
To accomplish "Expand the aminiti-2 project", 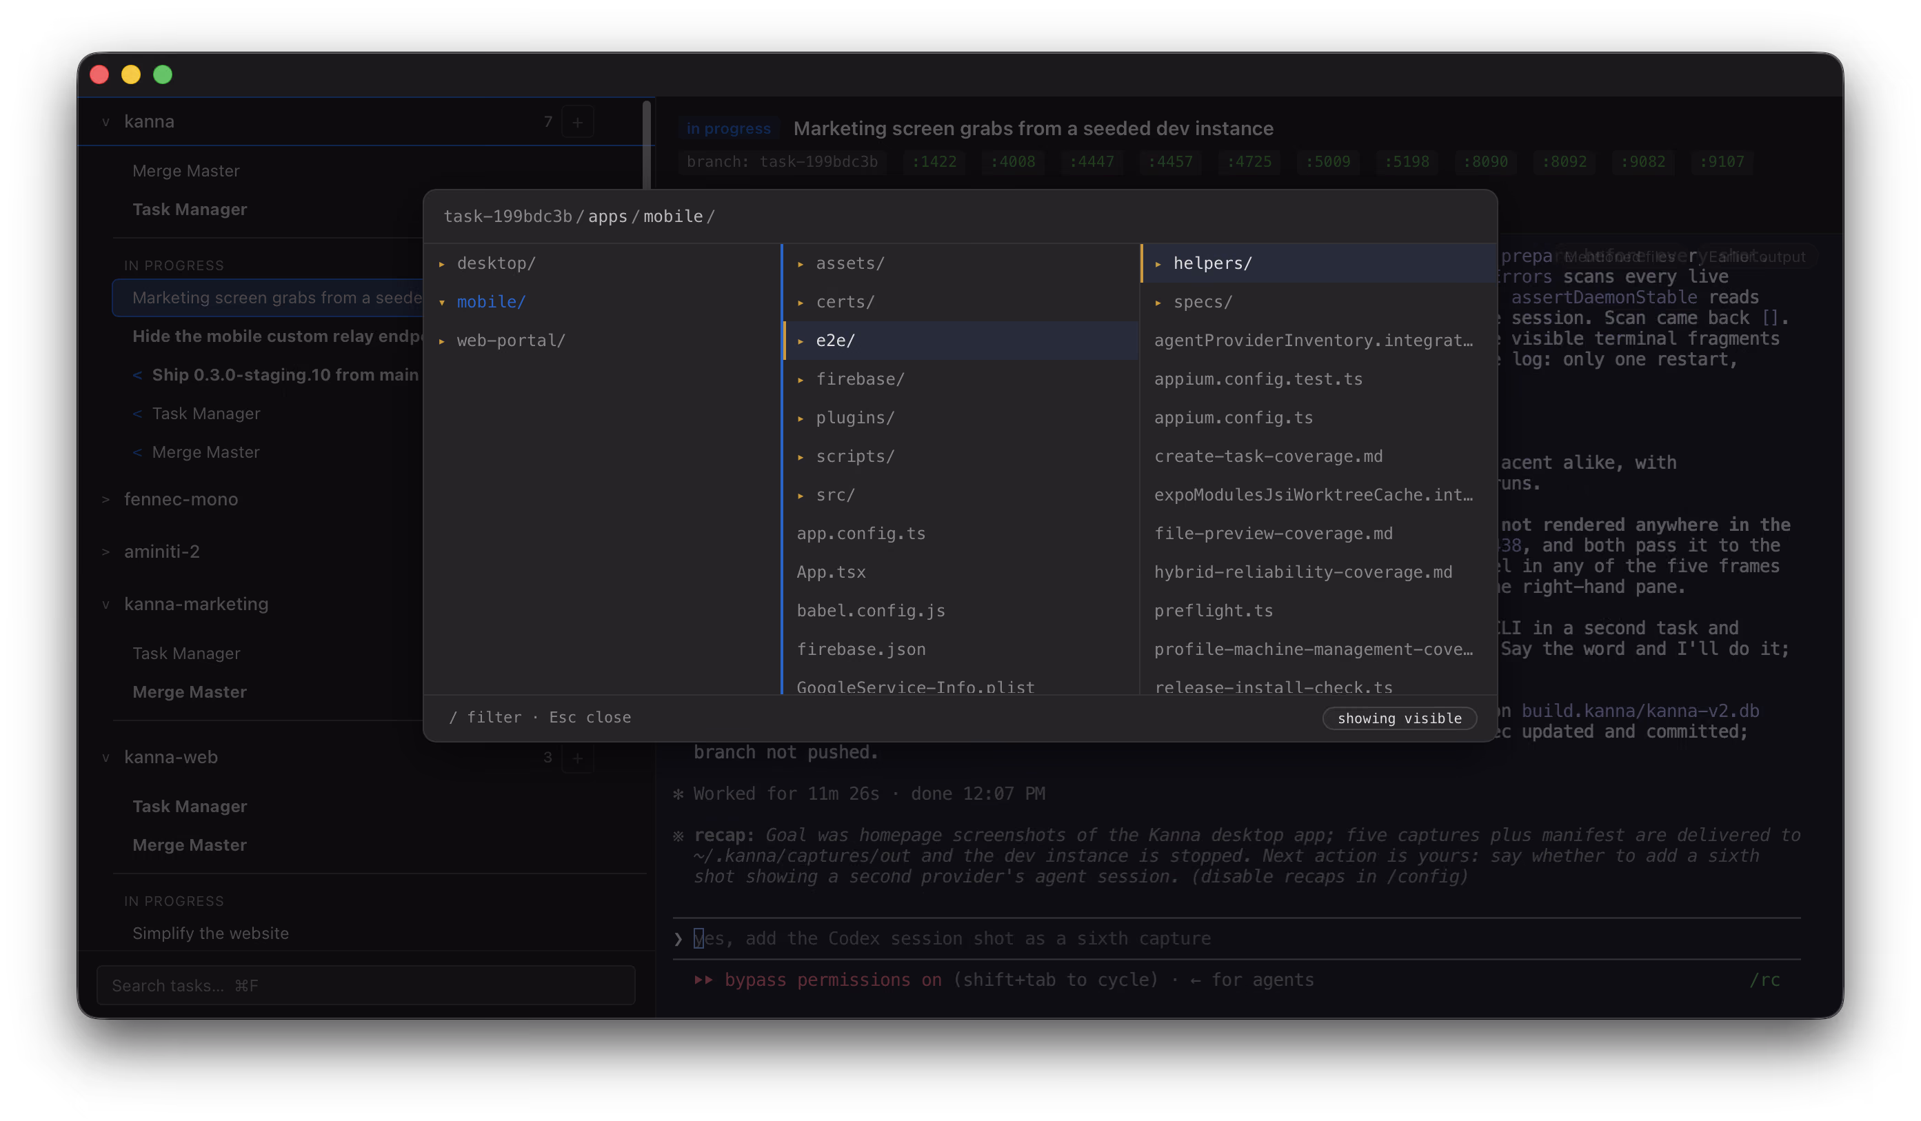I will pos(106,552).
